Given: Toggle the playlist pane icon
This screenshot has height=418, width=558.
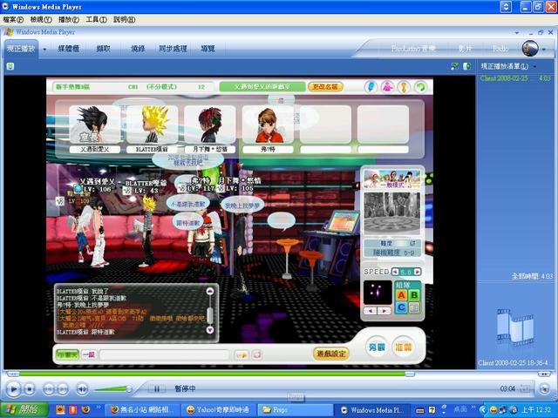Looking at the screenshot, I should coord(467,66).
